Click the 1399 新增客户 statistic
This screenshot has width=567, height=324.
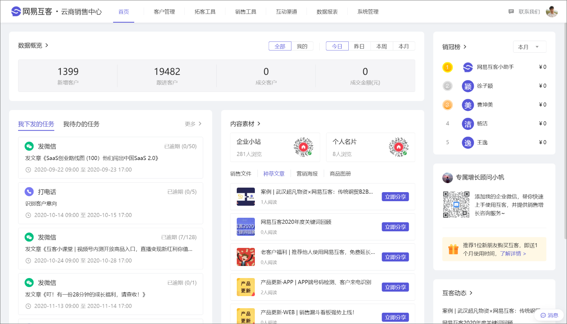point(68,76)
